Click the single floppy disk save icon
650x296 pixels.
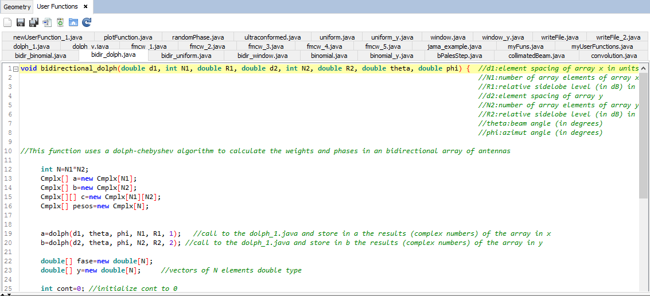(x=21, y=22)
